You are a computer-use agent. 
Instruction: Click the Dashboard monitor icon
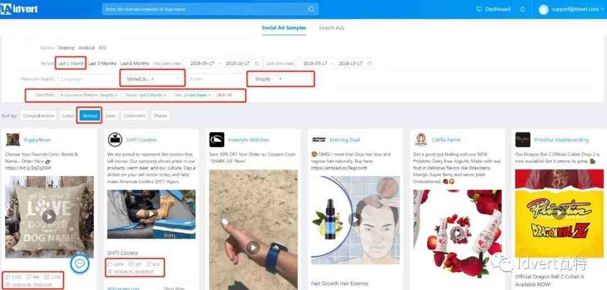point(479,9)
